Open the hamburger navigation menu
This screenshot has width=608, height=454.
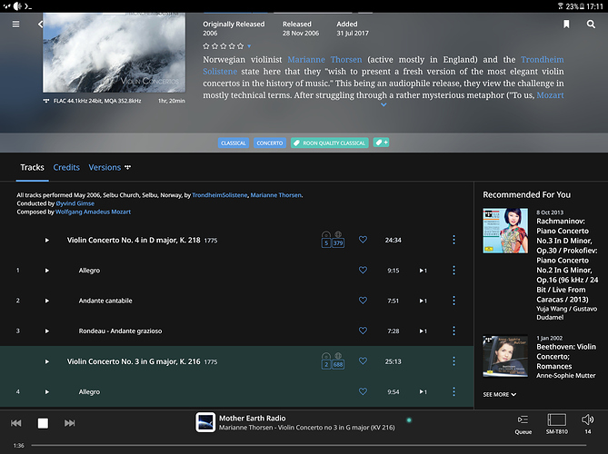tap(15, 24)
